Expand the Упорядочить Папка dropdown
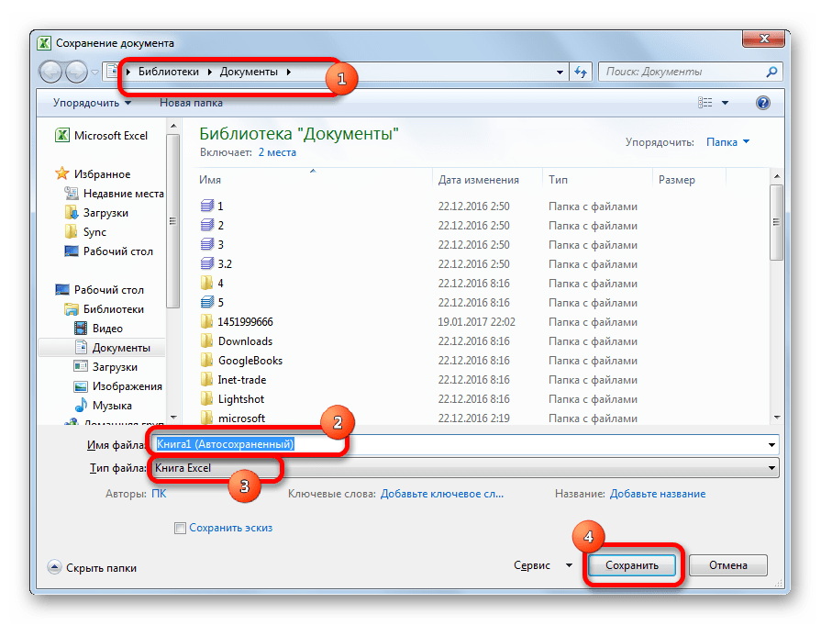Image resolution: width=821 pixels, height=625 pixels. click(x=727, y=142)
